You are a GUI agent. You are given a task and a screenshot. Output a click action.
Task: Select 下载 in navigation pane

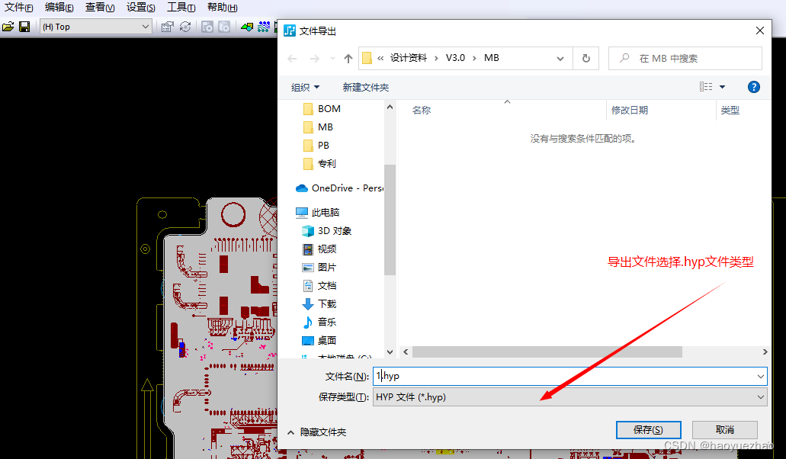319,304
